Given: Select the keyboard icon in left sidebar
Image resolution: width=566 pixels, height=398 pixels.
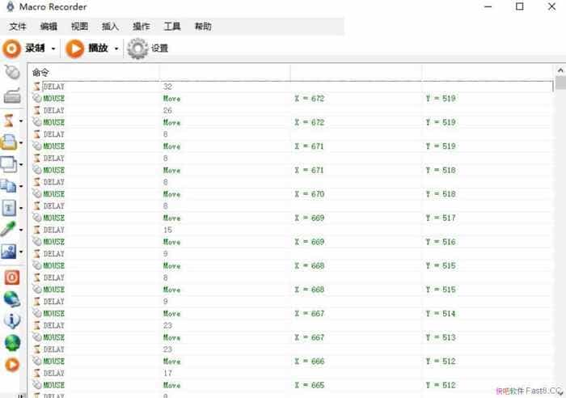Looking at the screenshot, I should (x=11, y=96).
